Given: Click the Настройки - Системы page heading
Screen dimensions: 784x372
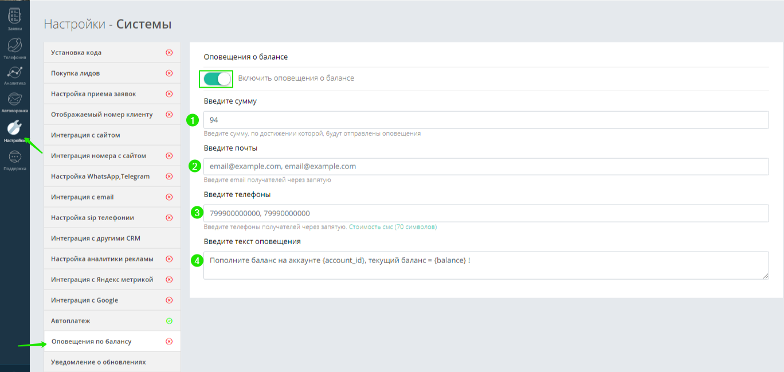Looking at the screenshot, I should tap(108, 25).
